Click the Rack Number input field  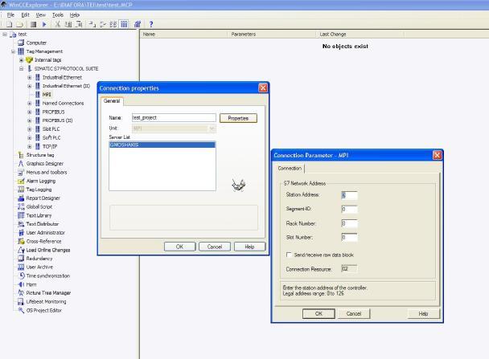tap(349, 223)
